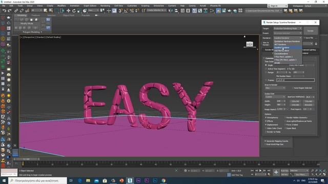This screenshot has height=184, width=328.
Task: Click the Align tool icon
Action: pos(176,11)
